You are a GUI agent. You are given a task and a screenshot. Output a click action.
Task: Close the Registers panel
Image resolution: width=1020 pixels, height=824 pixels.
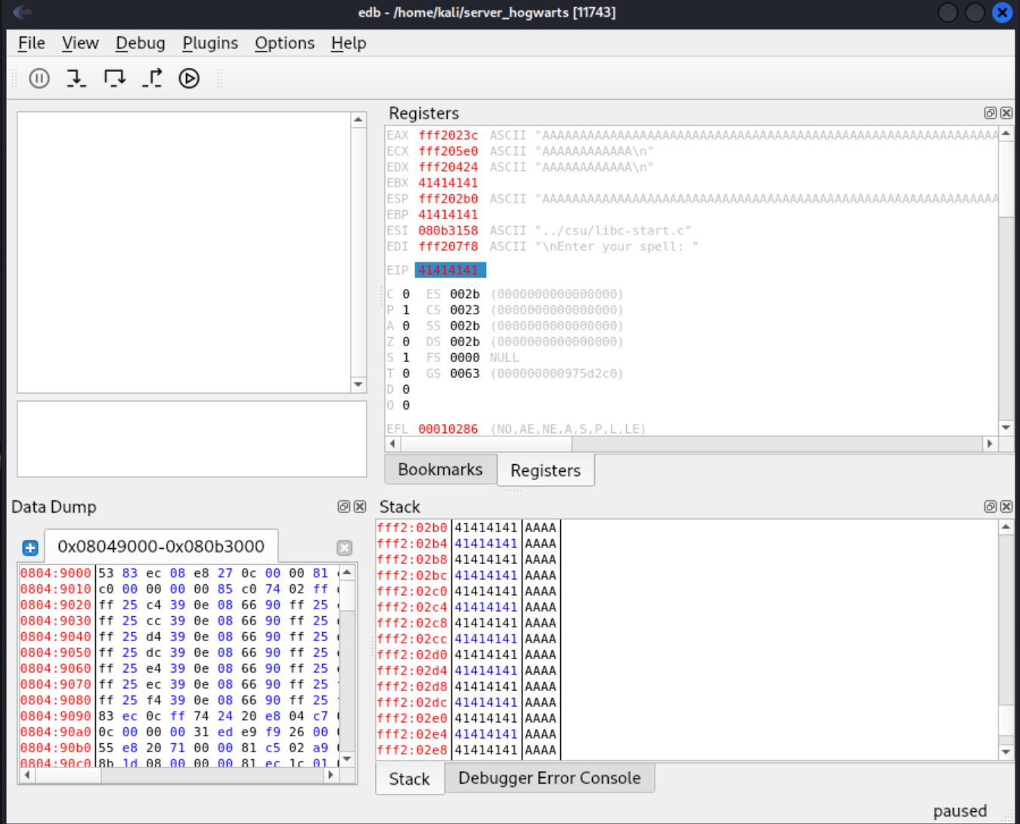coord(1006,113)
